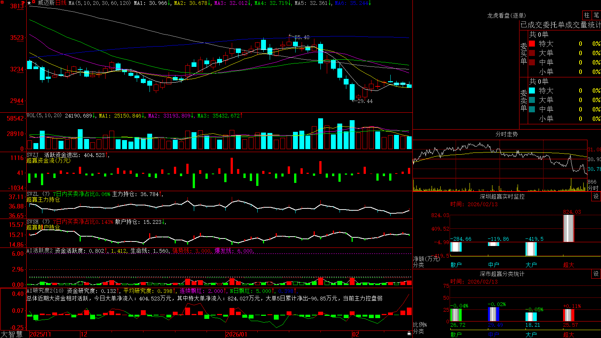The width and height of the screenshot is (601, 338).
Task: Click the 超赢资金流(万元) yellow label
Action: (x=48, y=160)
